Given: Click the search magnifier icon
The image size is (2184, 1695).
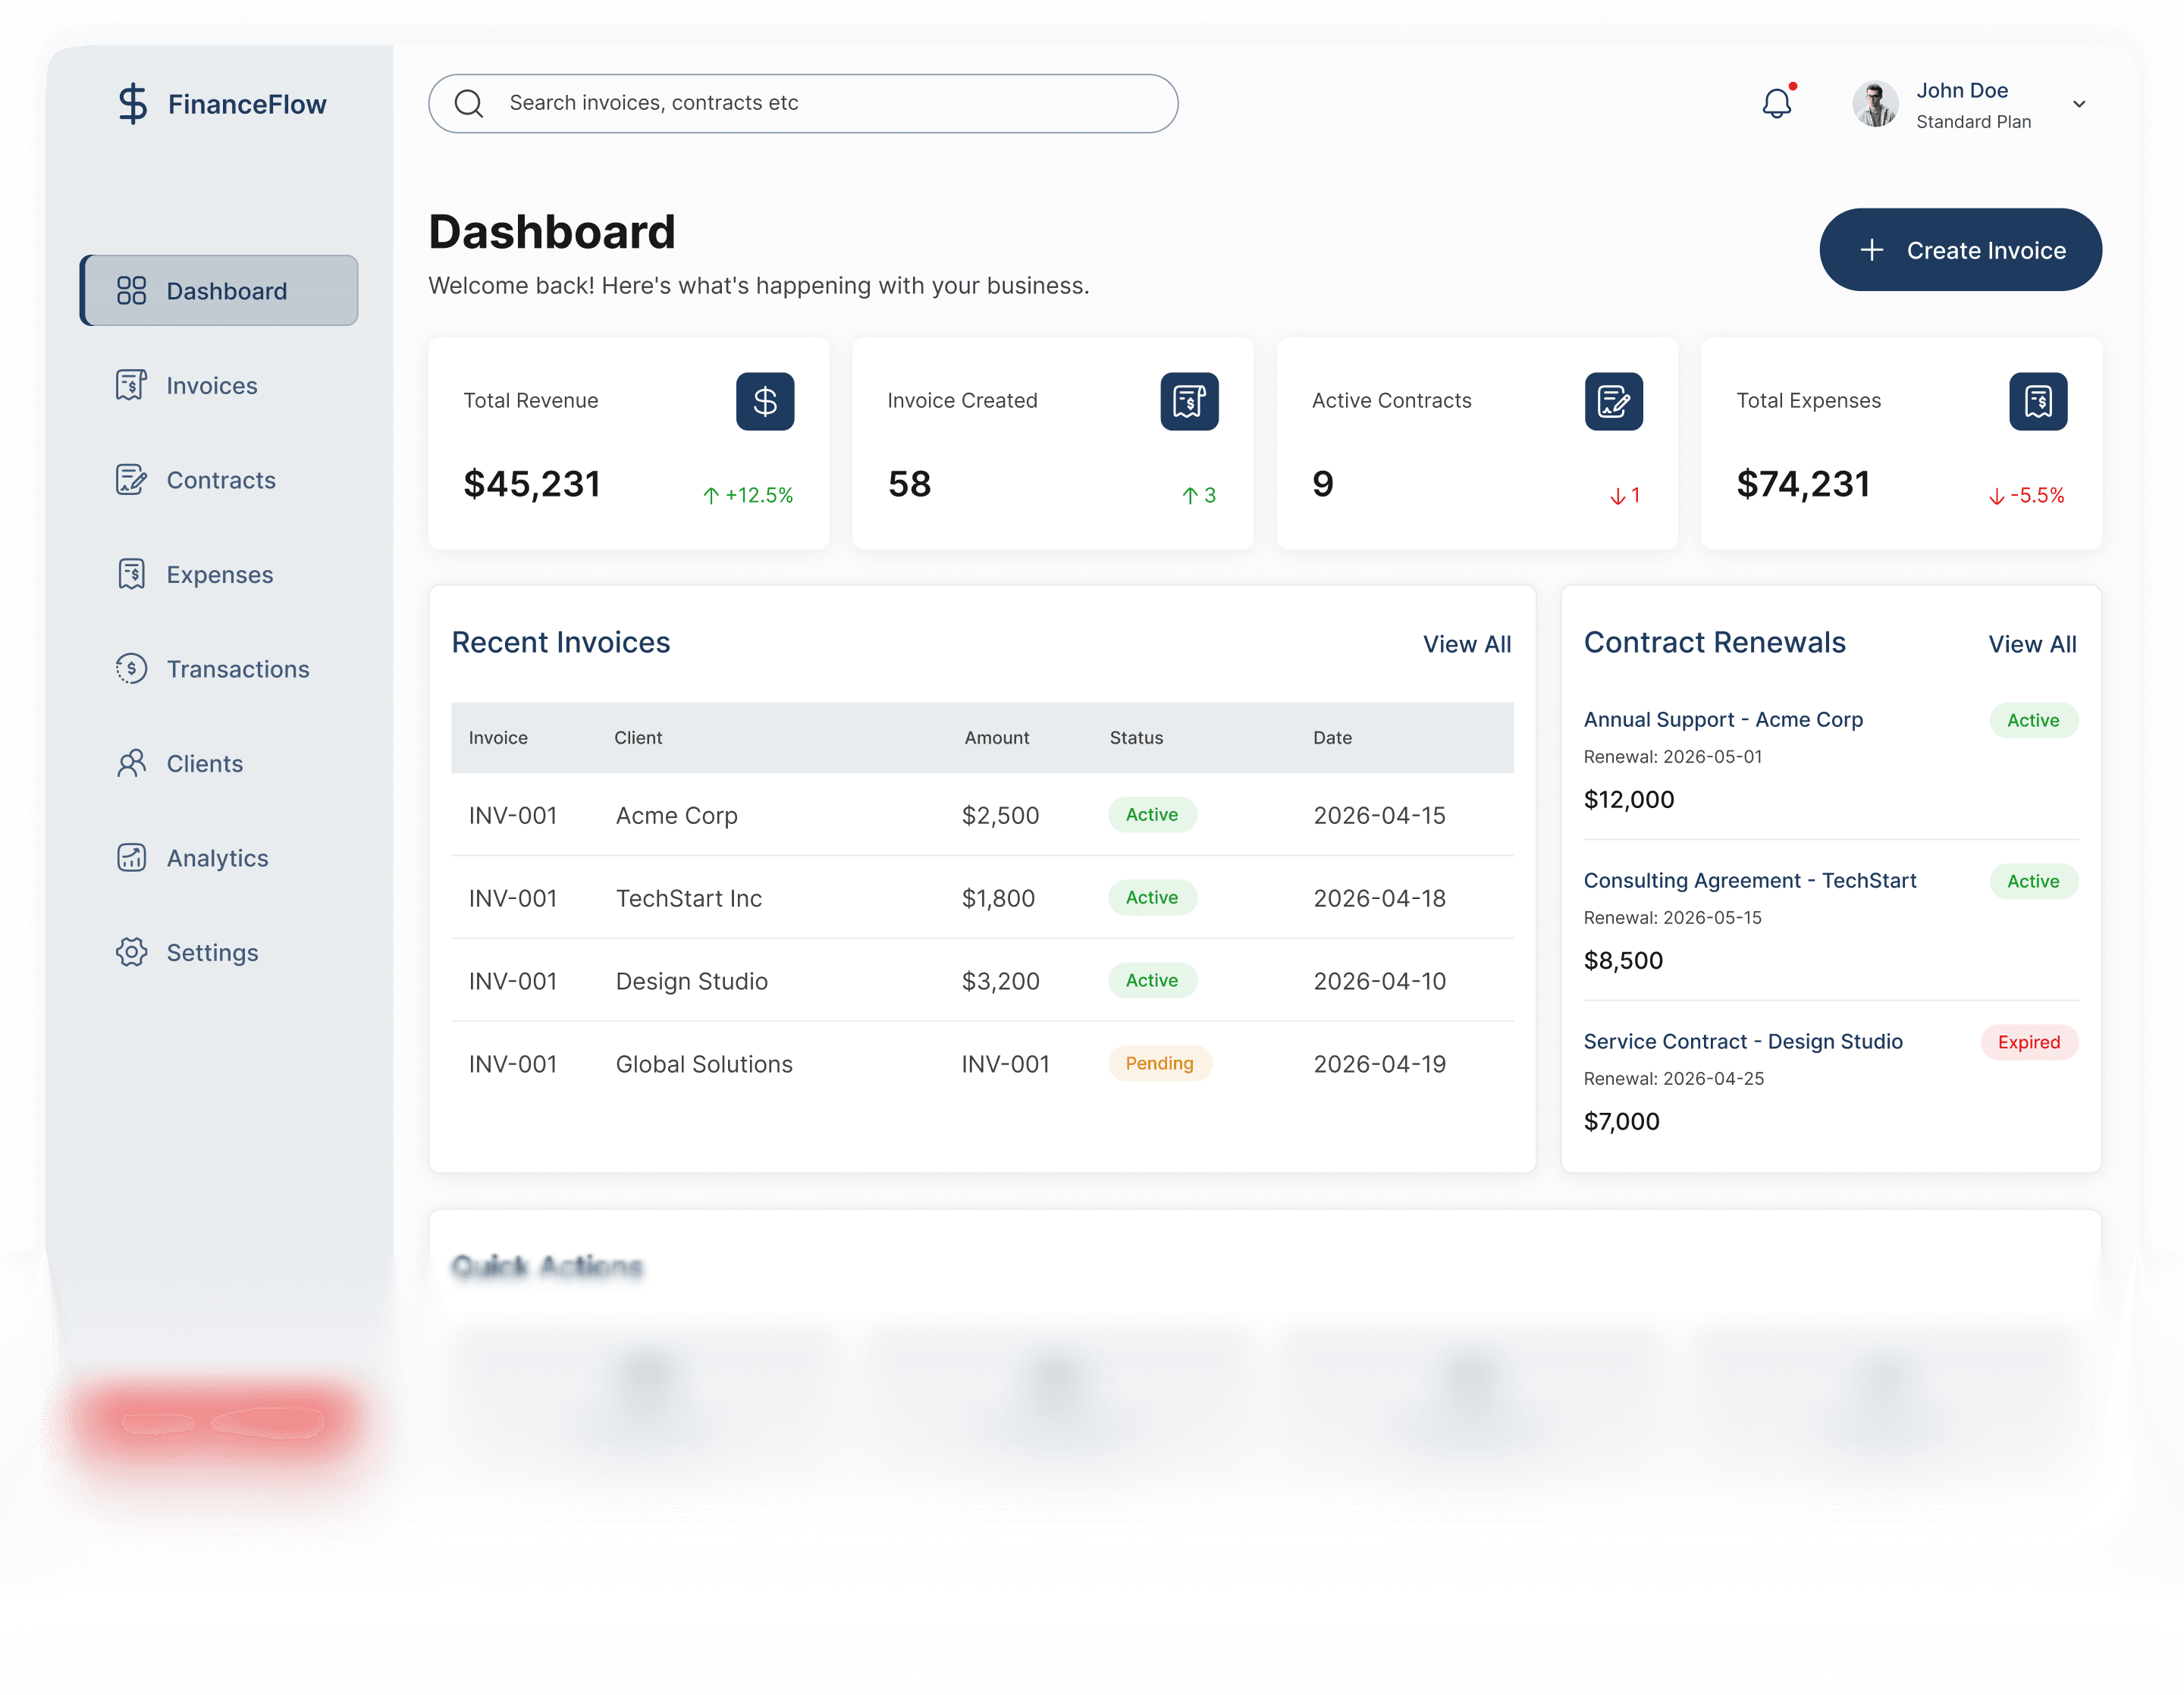Looking at the screenshot, I should (469, 103).
